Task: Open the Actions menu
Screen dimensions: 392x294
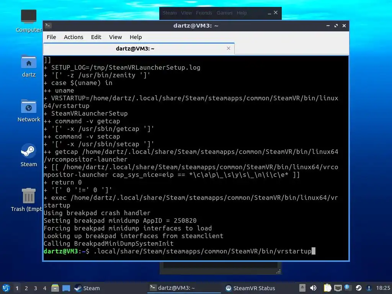Action: coord(73,37)
